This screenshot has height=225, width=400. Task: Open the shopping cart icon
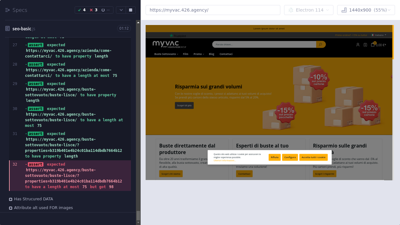tap(373, 45)
